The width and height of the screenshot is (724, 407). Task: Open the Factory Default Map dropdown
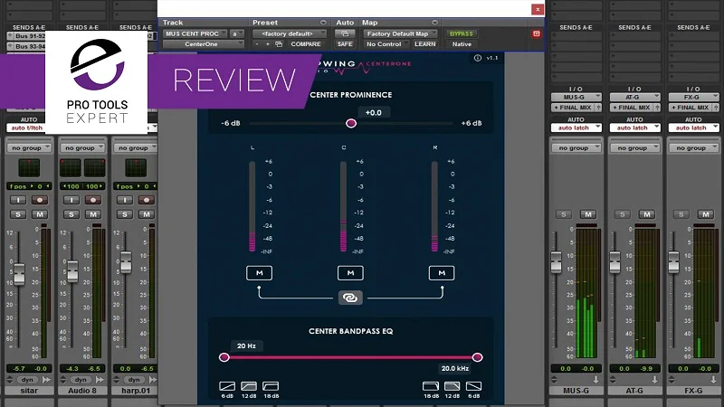pos(400,33)
